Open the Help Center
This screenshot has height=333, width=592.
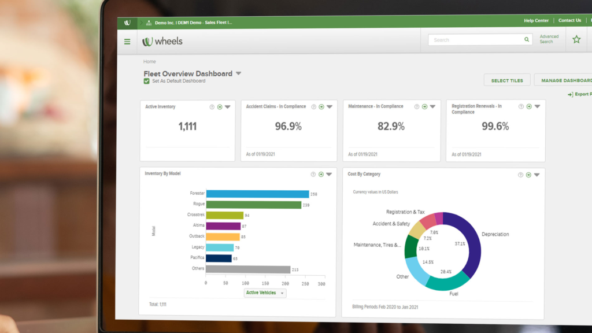point(535,20)
